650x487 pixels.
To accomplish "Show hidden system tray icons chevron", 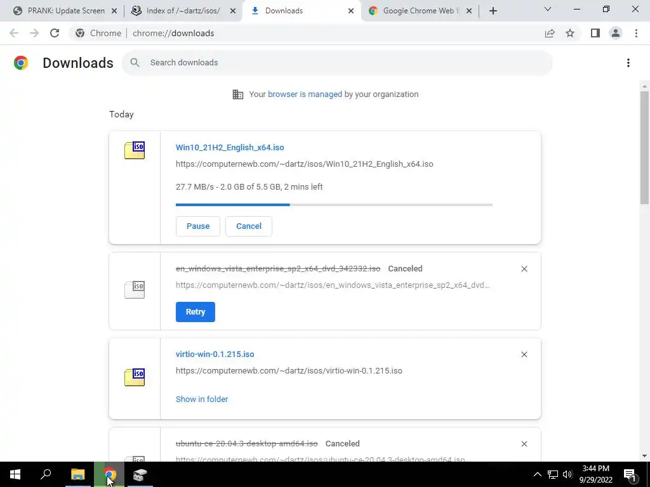I will 537,474.
